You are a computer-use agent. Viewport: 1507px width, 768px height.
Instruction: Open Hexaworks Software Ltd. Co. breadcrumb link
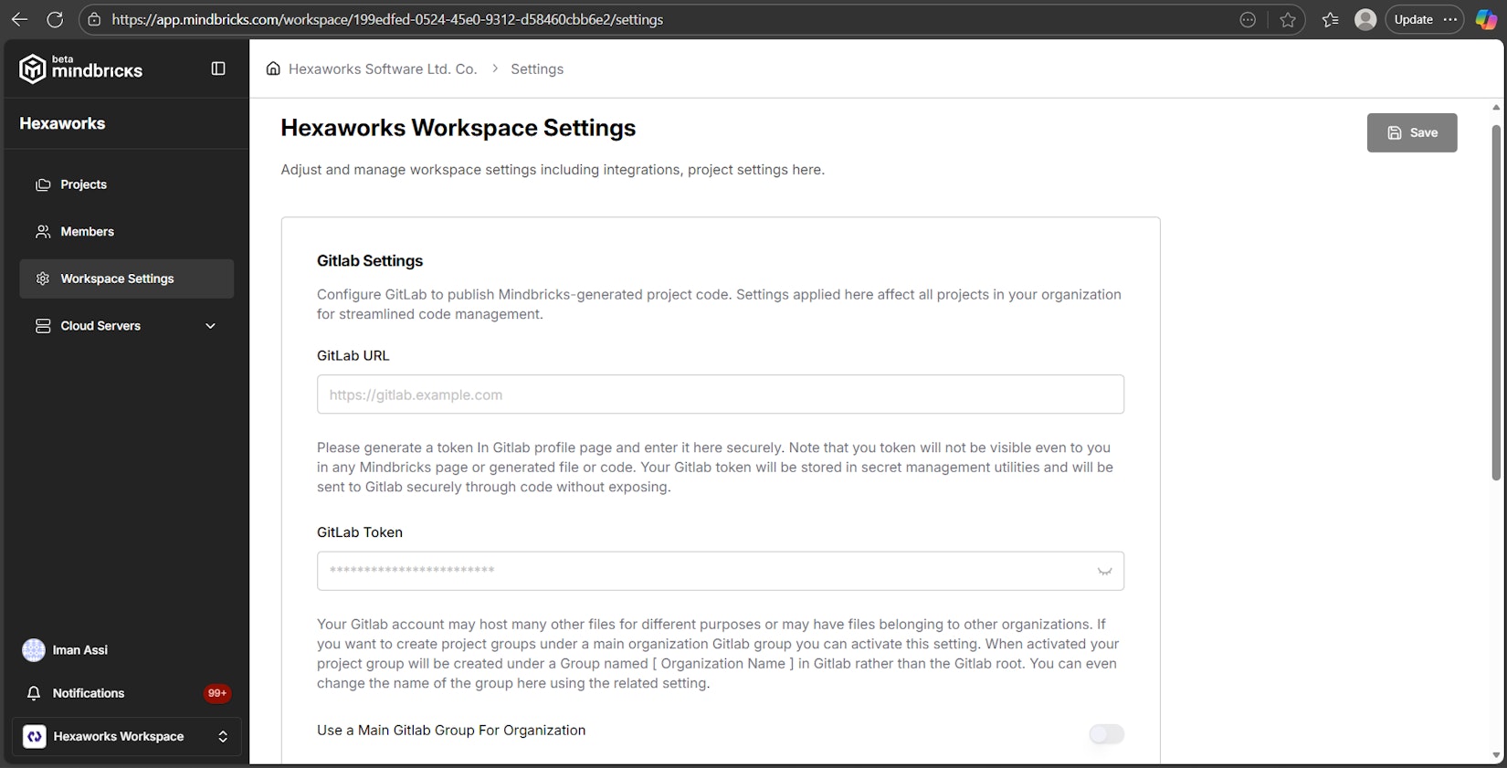coord(382,69)
